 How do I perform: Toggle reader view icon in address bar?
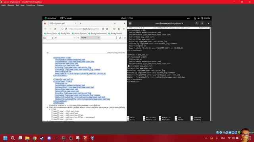[x=103, y=29]
